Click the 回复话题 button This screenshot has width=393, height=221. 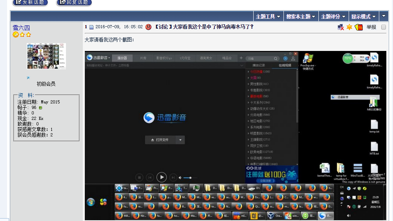click(74, 2)
